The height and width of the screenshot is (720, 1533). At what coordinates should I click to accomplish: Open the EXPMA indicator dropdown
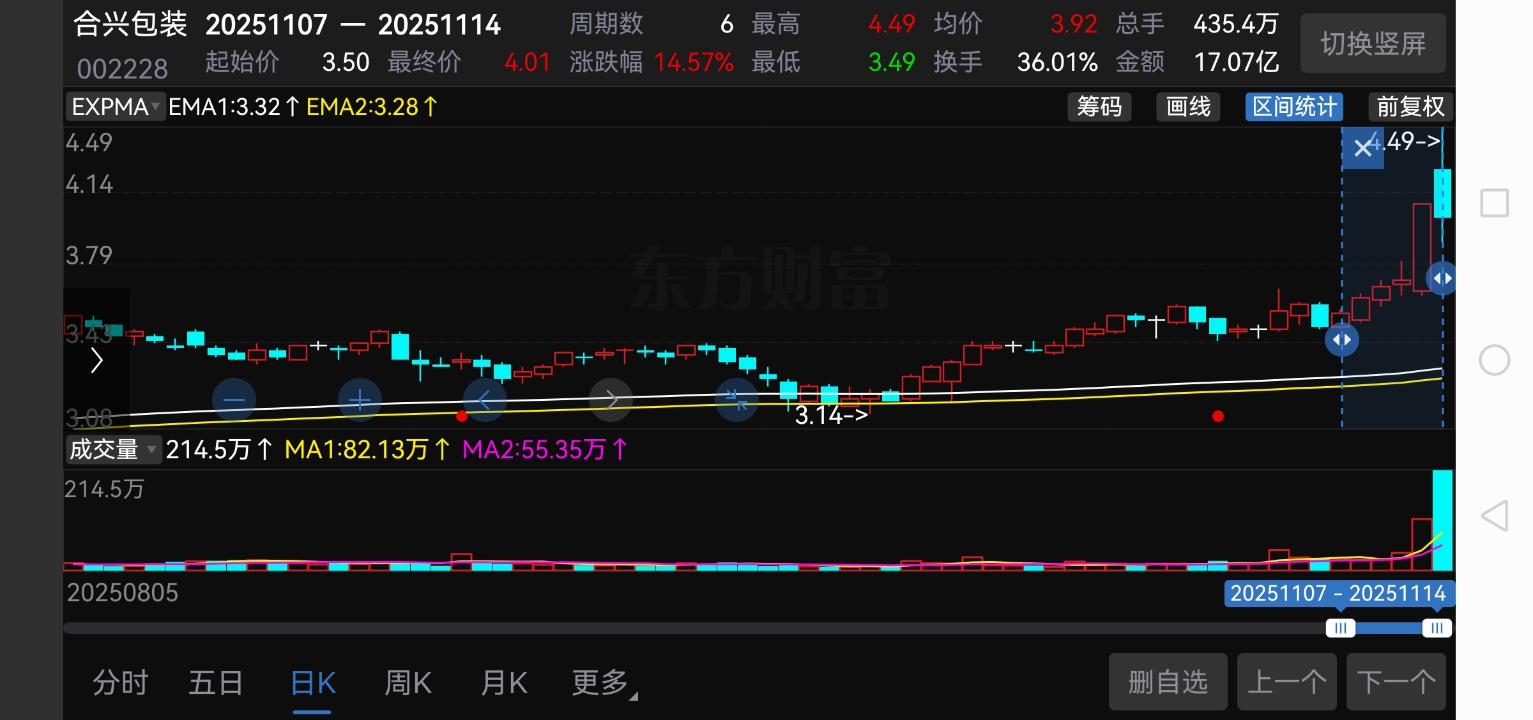[116, 107]
